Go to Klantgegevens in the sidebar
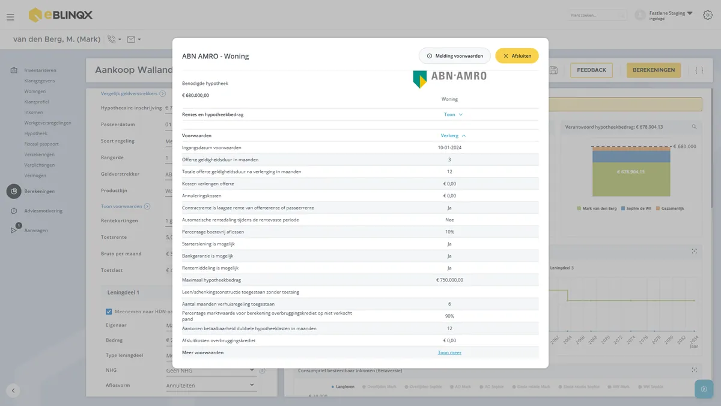 [40, 81]
